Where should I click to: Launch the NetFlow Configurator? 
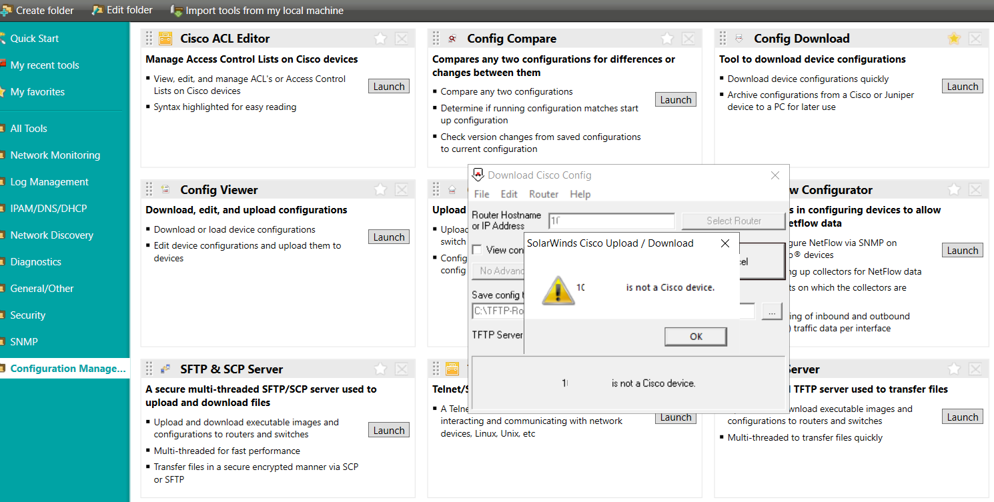pyautogui.click(x=963, y=251)
